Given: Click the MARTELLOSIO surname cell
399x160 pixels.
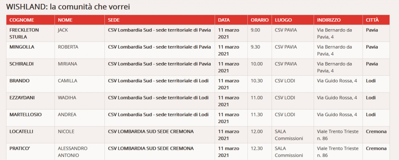Looking at the screenshot, I should [25, 115].
